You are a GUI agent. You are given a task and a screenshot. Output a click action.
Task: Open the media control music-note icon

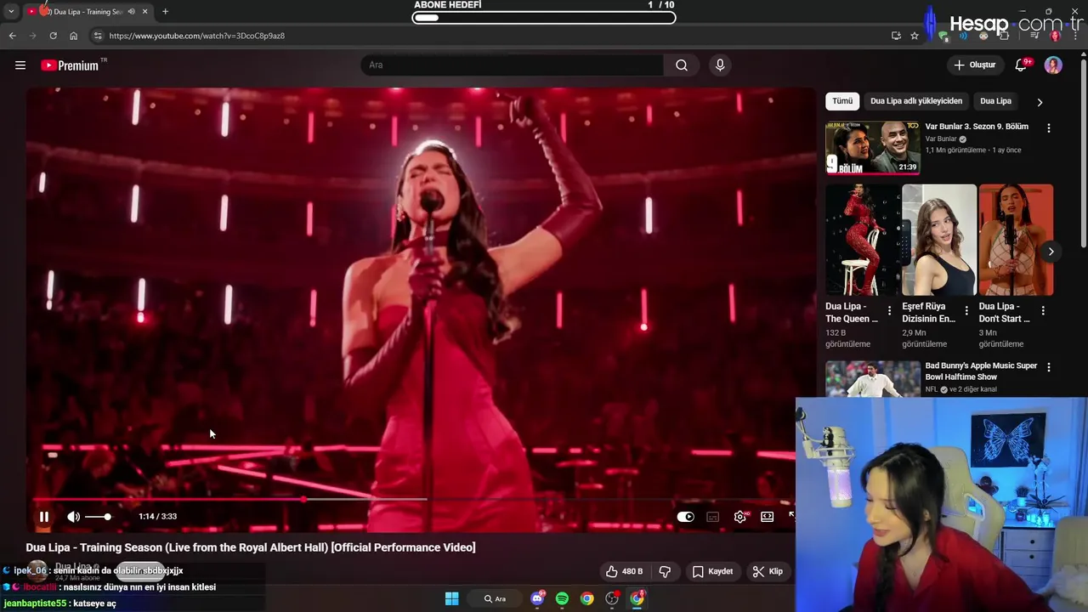pyautogui.click(x=1035, y=36)
